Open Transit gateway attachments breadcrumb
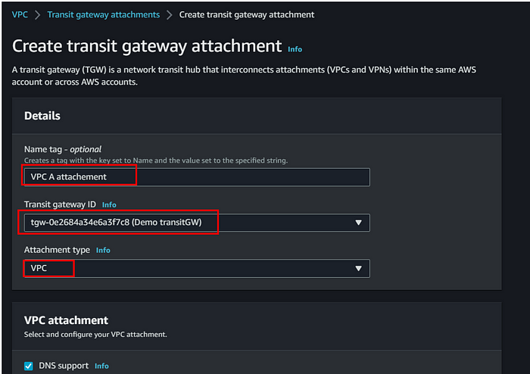 tap(104, 14)
